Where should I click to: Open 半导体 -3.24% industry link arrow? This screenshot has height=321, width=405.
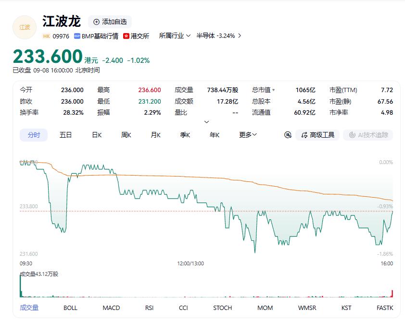[240, 36]
